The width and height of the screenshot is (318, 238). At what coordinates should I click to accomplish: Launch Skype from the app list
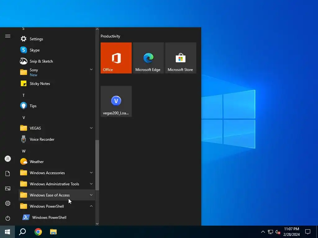click(x=57, y=50)
